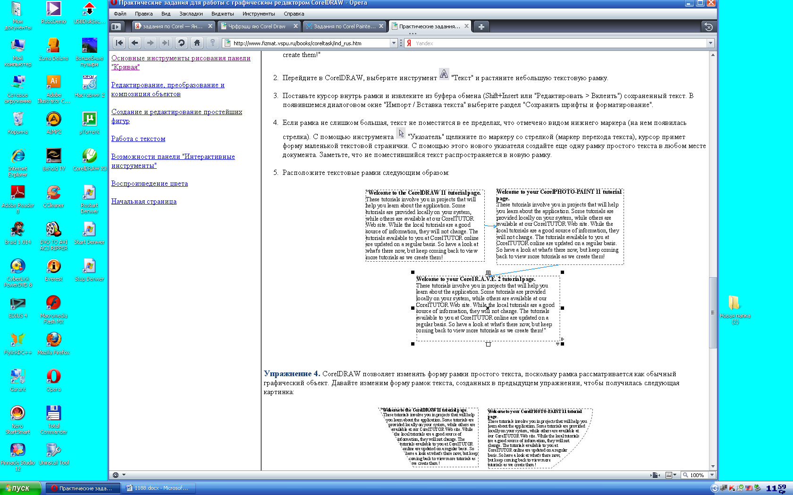Open the Вид menu
This screenshot has width=793, height=495.
[x=166, y=14]
